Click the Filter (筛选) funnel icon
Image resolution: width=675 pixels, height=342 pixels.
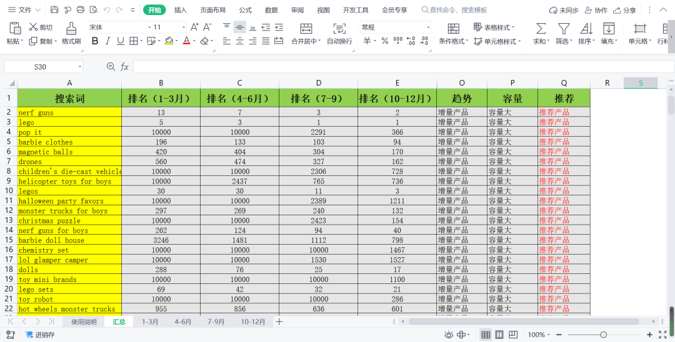(563, 29)
